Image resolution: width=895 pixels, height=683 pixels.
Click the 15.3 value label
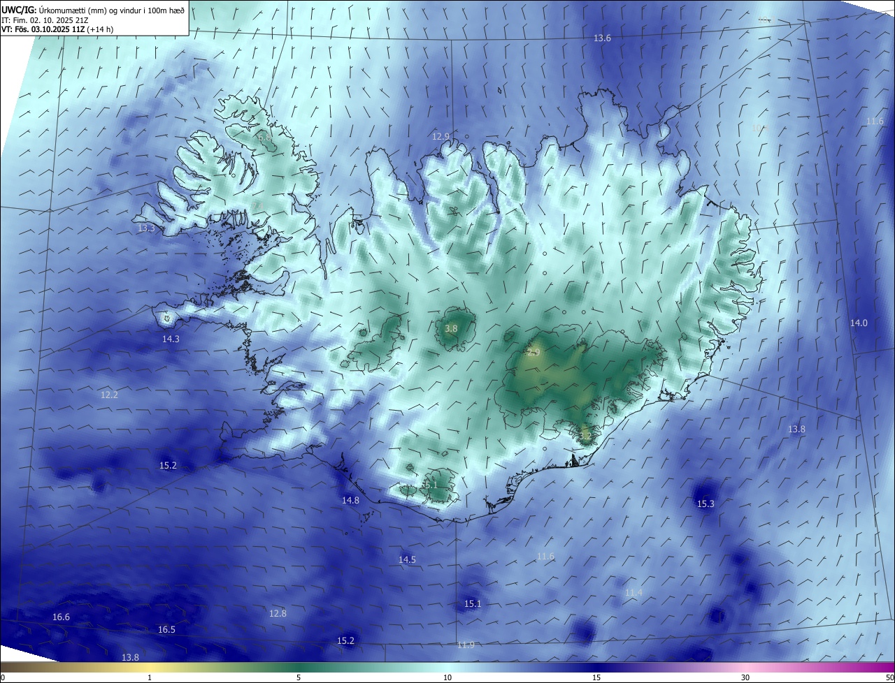click(x=706, y=504)
